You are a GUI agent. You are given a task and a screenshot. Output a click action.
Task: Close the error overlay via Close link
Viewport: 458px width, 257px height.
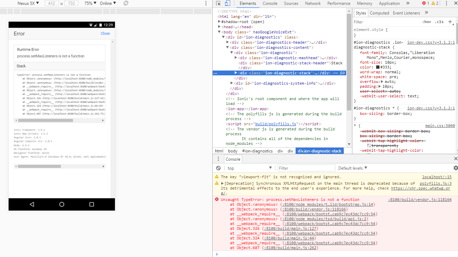[105, 33]
